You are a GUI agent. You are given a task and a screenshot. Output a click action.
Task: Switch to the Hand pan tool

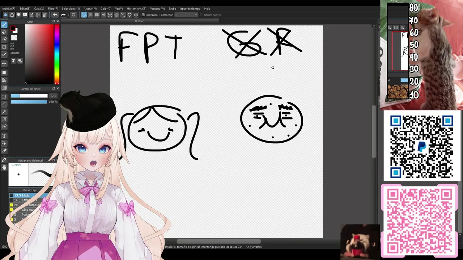pyautogui.click(x=4, y=167)
